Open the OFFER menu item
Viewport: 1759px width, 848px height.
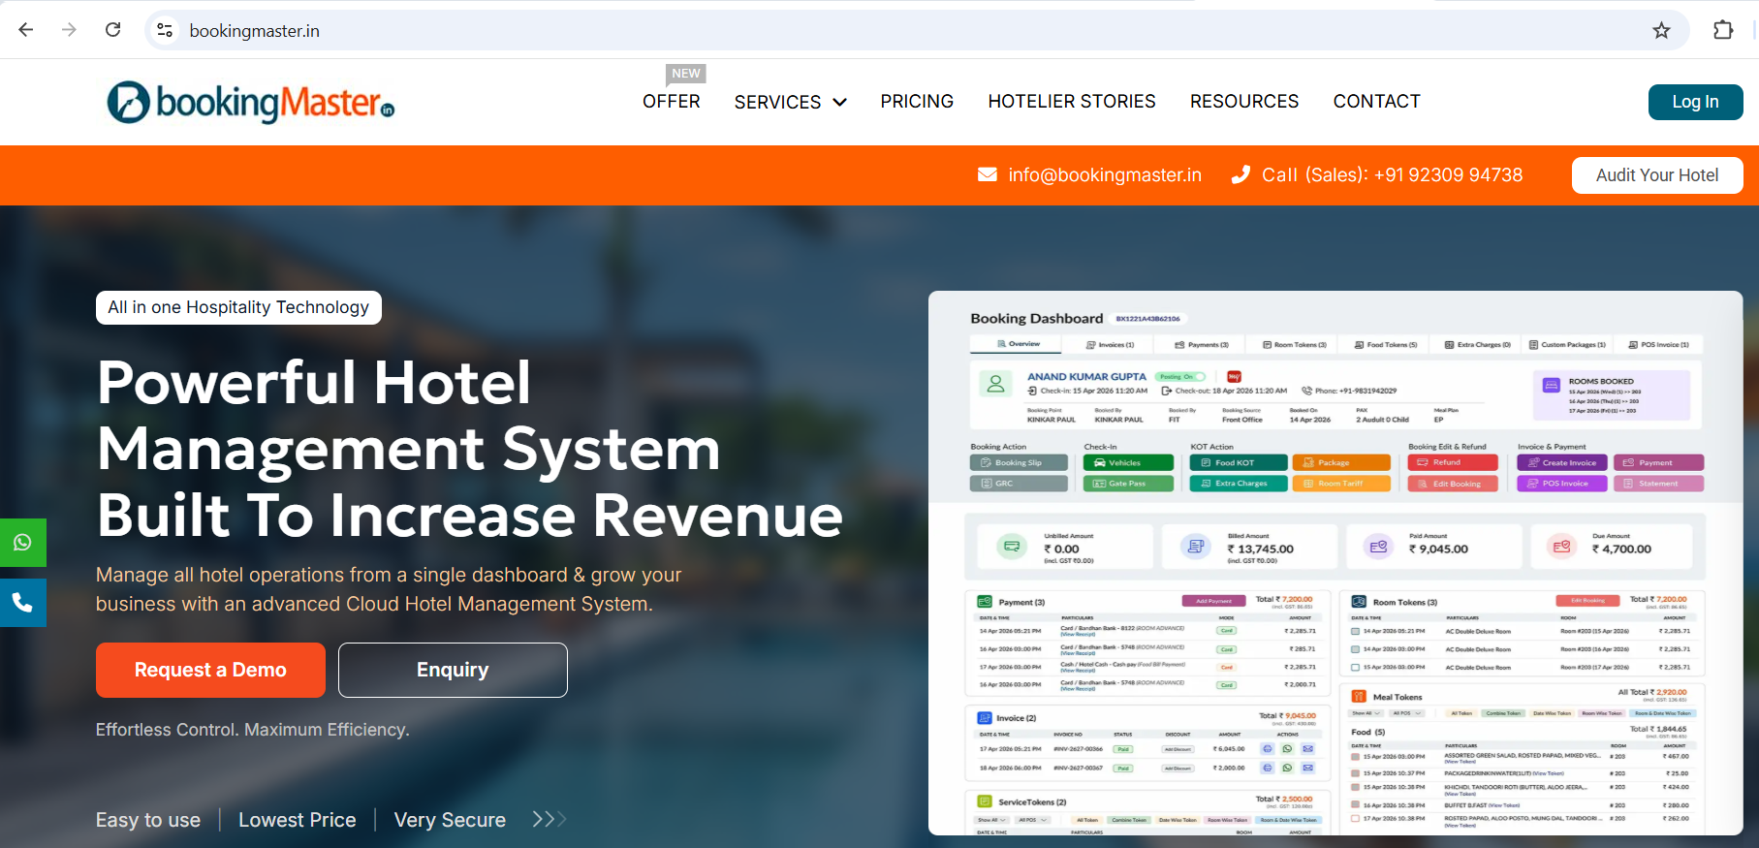tap(671, 102)
